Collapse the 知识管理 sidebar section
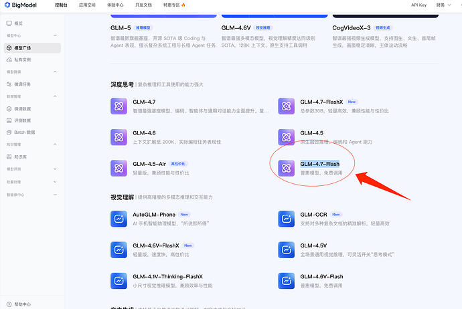This screenshot has height=309, width=462. click(55, 144)
